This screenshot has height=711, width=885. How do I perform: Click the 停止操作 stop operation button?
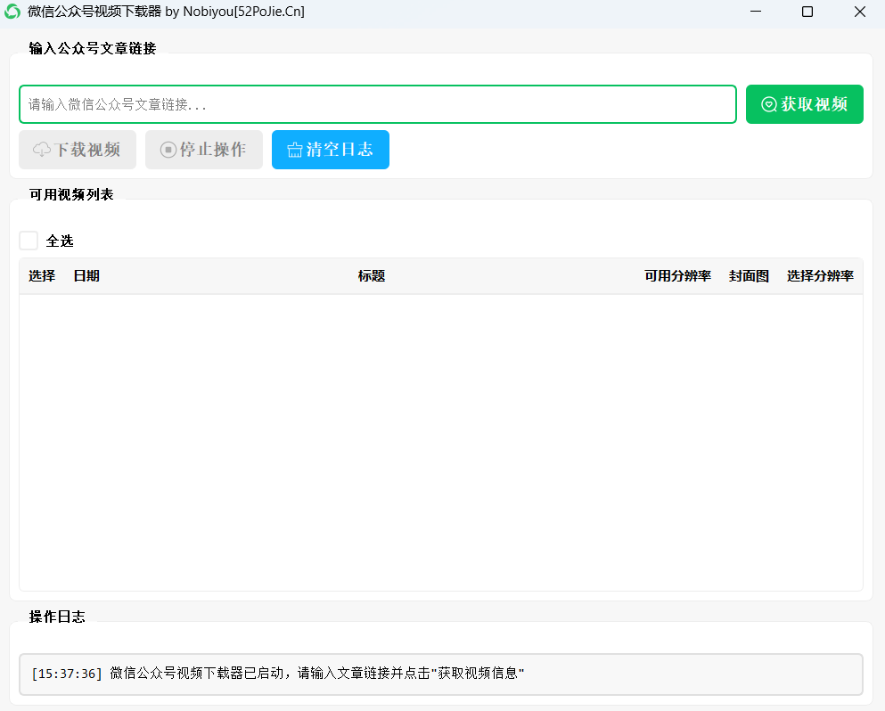pos(204,150)
